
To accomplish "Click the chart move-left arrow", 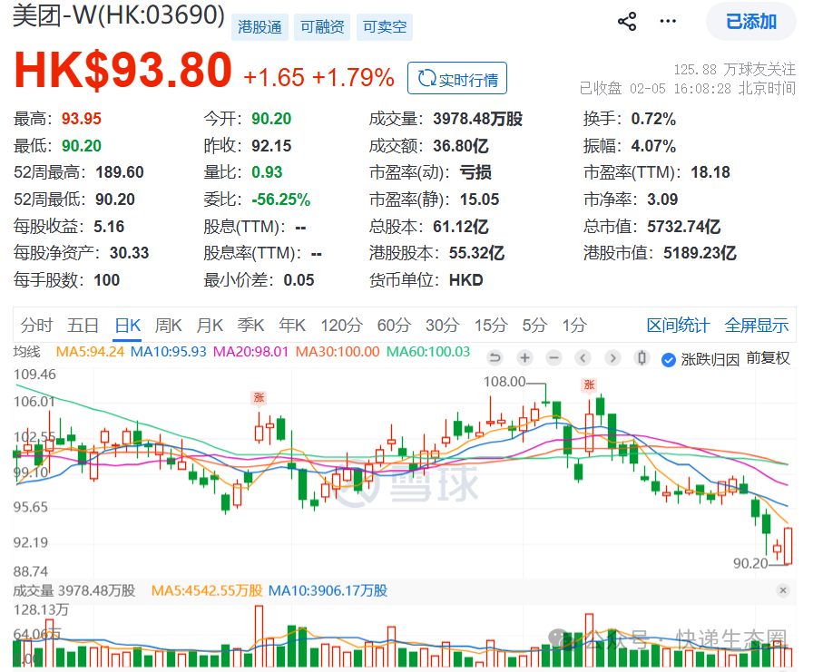I will [583, 357].
